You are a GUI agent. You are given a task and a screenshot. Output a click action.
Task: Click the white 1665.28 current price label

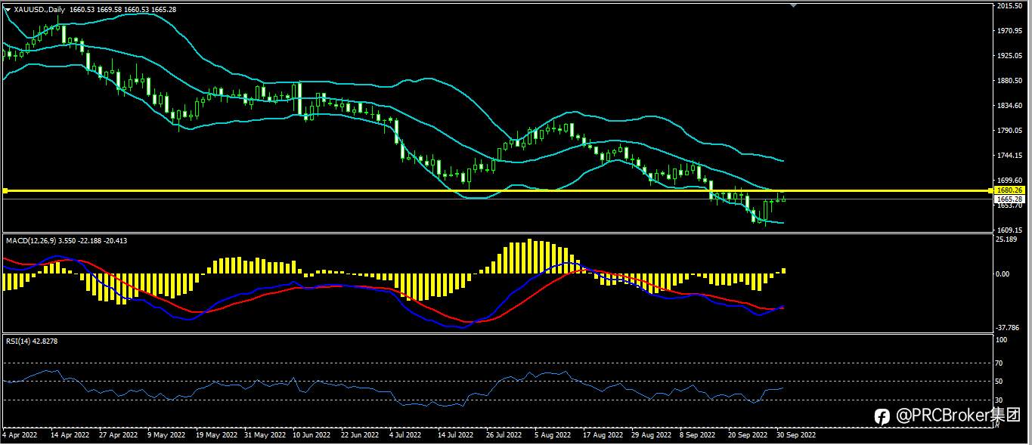(1010, 199)
